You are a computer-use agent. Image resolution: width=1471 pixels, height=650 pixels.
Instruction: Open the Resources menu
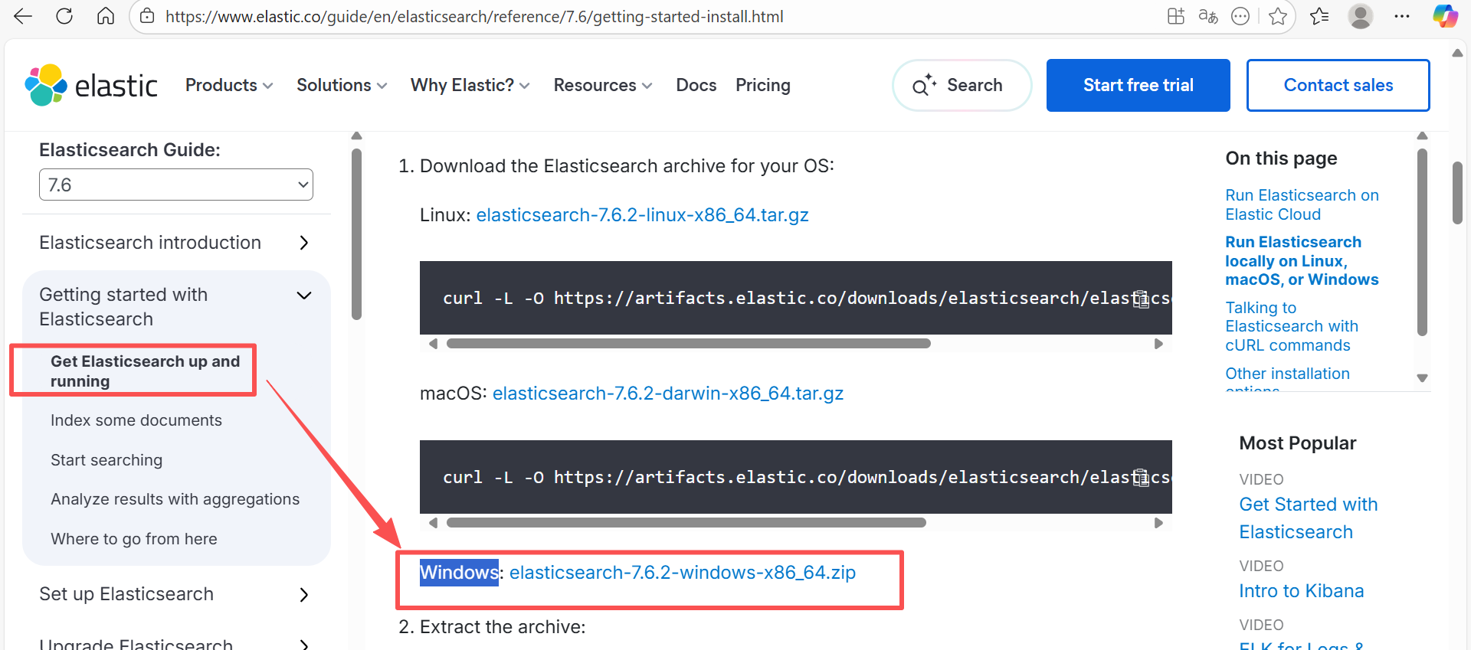click(x=603, y=85)
